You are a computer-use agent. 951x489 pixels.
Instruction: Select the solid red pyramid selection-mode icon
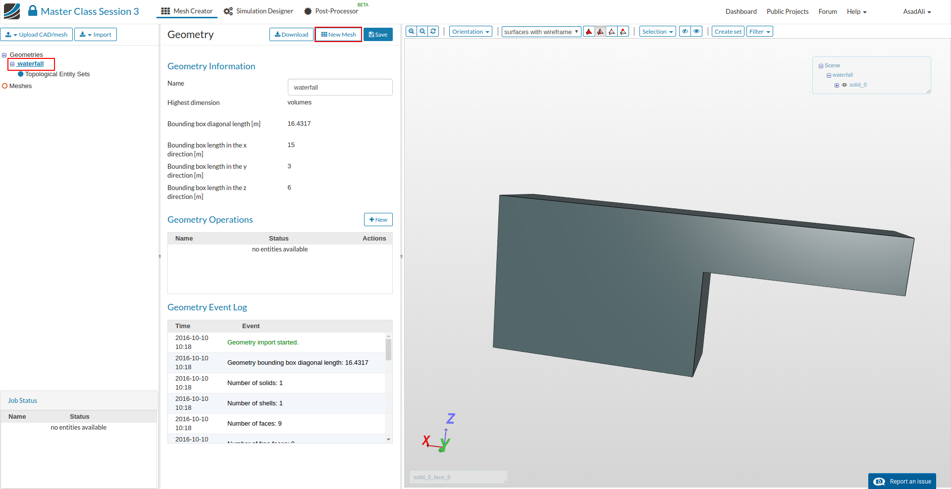(x=589, y=32)
